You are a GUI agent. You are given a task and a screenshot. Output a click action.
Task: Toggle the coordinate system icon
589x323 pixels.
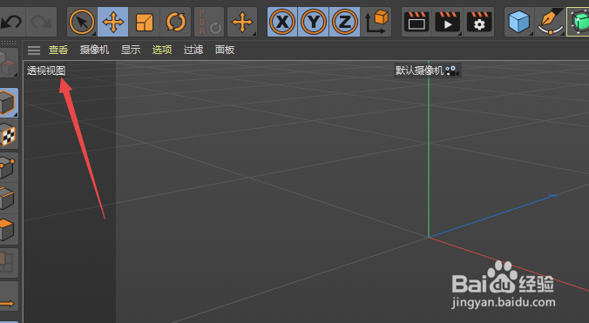pyautogui.click(x=376, y=22)
